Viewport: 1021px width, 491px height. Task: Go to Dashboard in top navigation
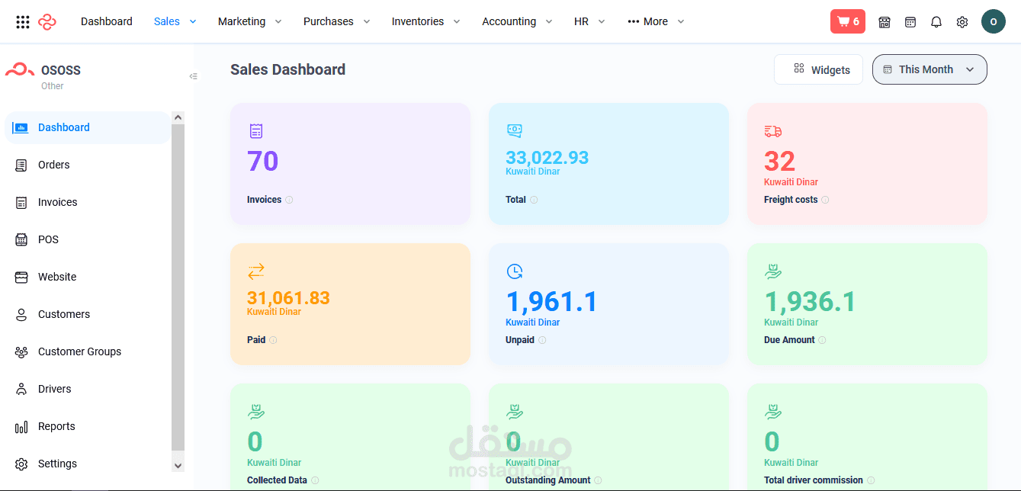coord(107,21)
